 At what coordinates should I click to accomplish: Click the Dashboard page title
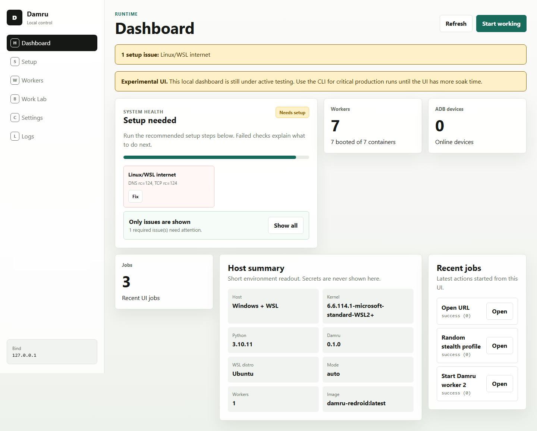[x=155, y=28]
